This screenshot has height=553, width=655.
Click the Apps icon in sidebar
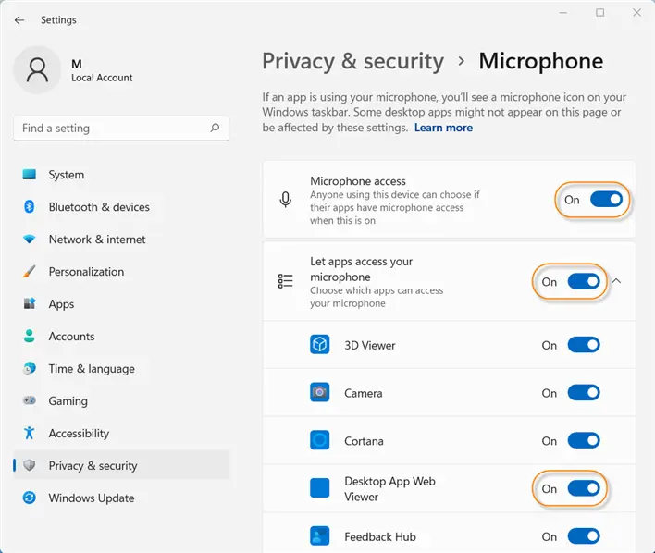tap(30, 303)
